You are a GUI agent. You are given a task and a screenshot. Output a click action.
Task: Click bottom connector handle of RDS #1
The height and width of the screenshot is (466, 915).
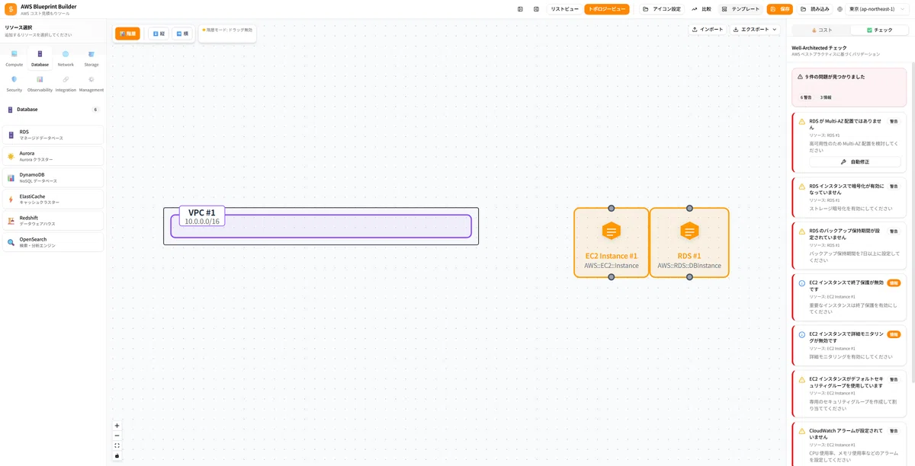pos(689,277)
